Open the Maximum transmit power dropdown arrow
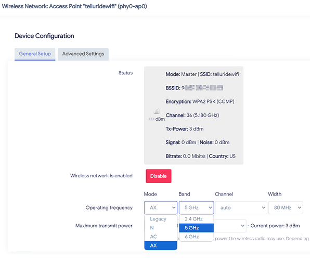Screen dimensions: 310x260 (x=242, y=226)
